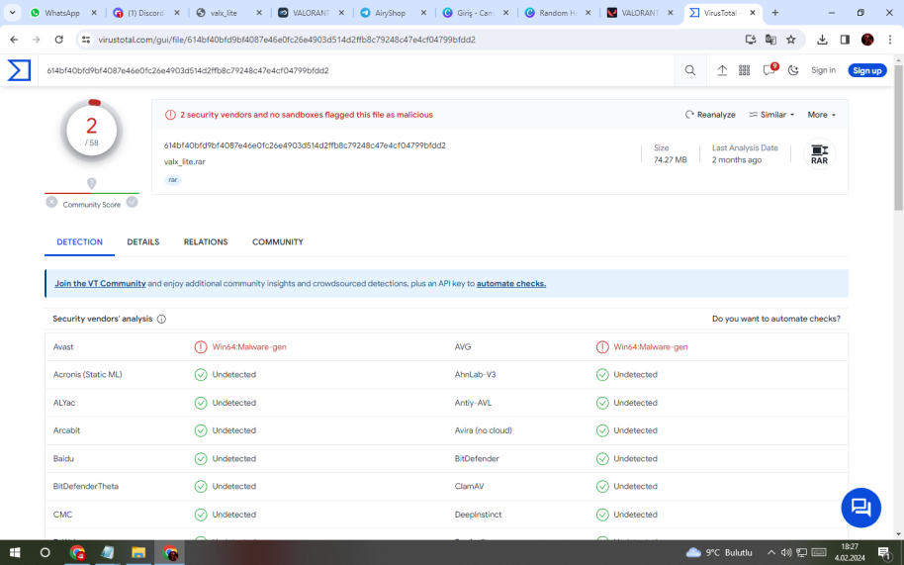Screen dimensions: 904x565
Task: Open the automate checks link
Action: [510, 284]
